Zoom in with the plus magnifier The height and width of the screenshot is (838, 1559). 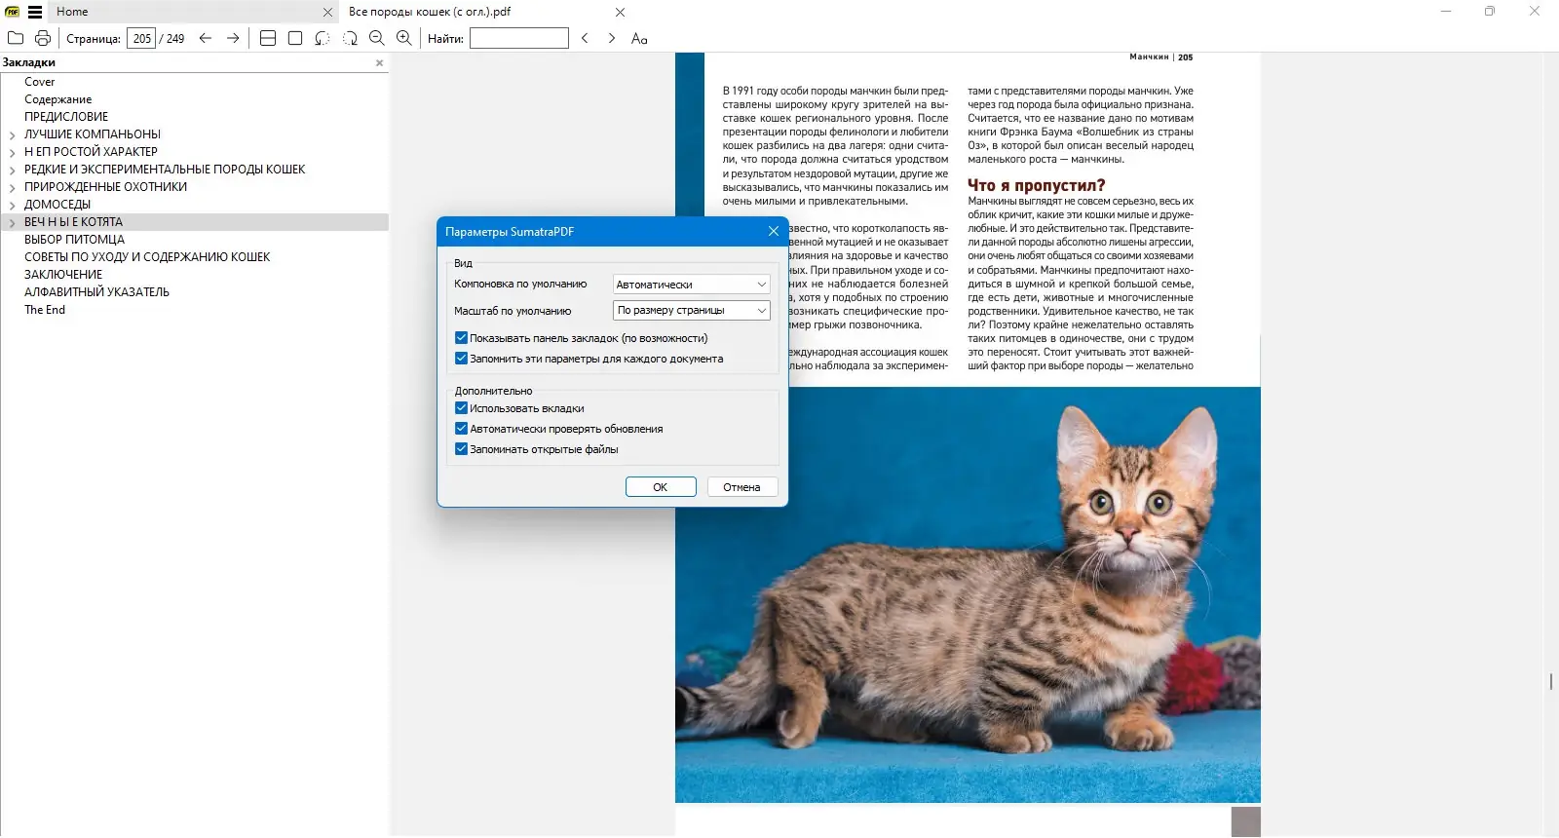pos(404,38)
